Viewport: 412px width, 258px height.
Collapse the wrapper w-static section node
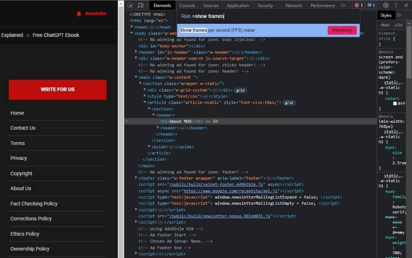coord(140,83)
